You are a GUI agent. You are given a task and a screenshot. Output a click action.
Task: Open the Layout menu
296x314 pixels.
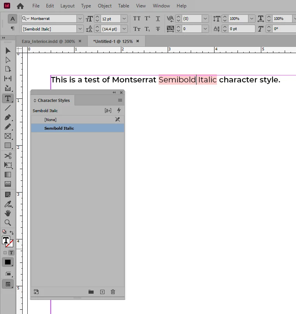(x=67, y=6)
